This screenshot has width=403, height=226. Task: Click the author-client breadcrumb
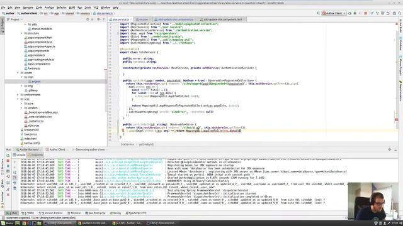pyautogui.click(x=28, y=13)
